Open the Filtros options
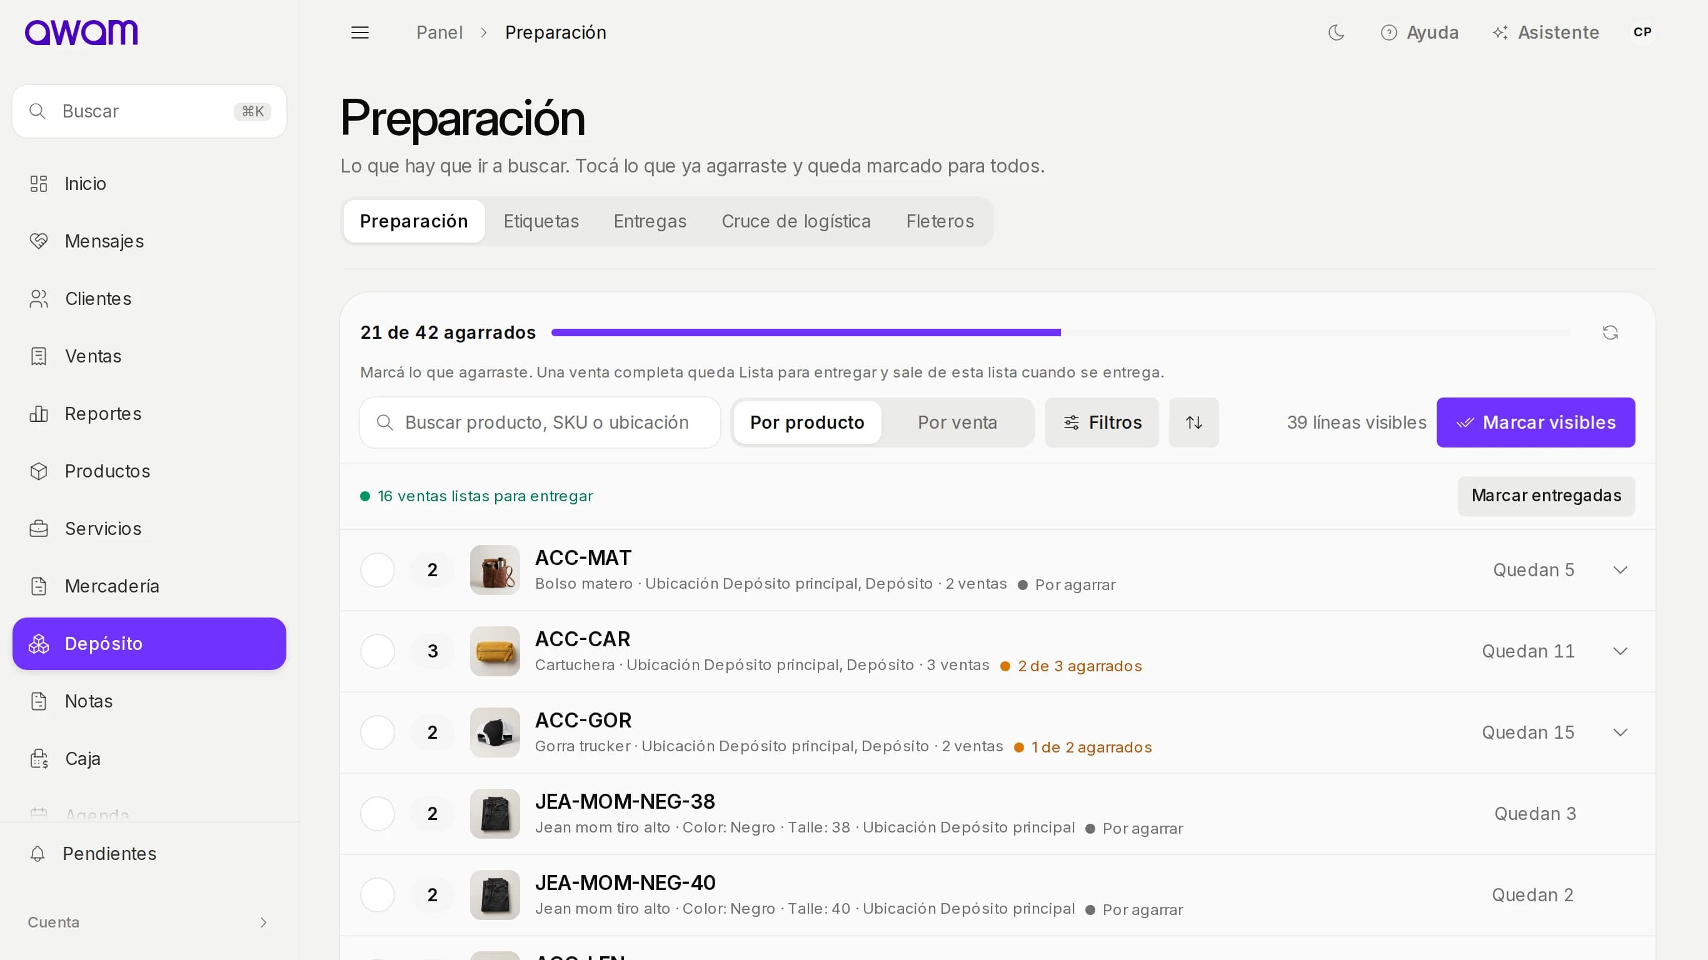The height and width of the screenshot is (960, 1708). coord(1102,422)
